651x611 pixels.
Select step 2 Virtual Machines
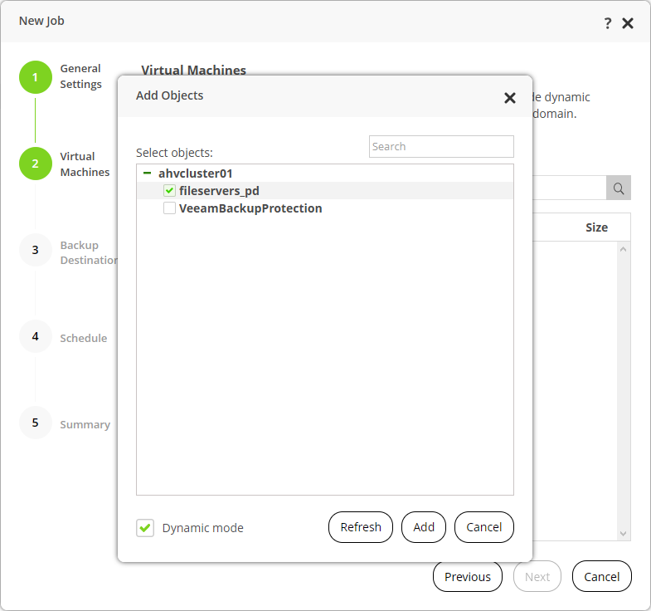click(x=36, y=164)
